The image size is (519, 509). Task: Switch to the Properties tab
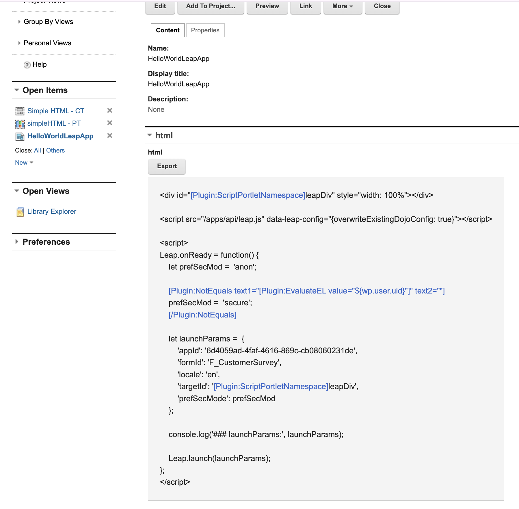pyautogui.click(x=205, y=30)
